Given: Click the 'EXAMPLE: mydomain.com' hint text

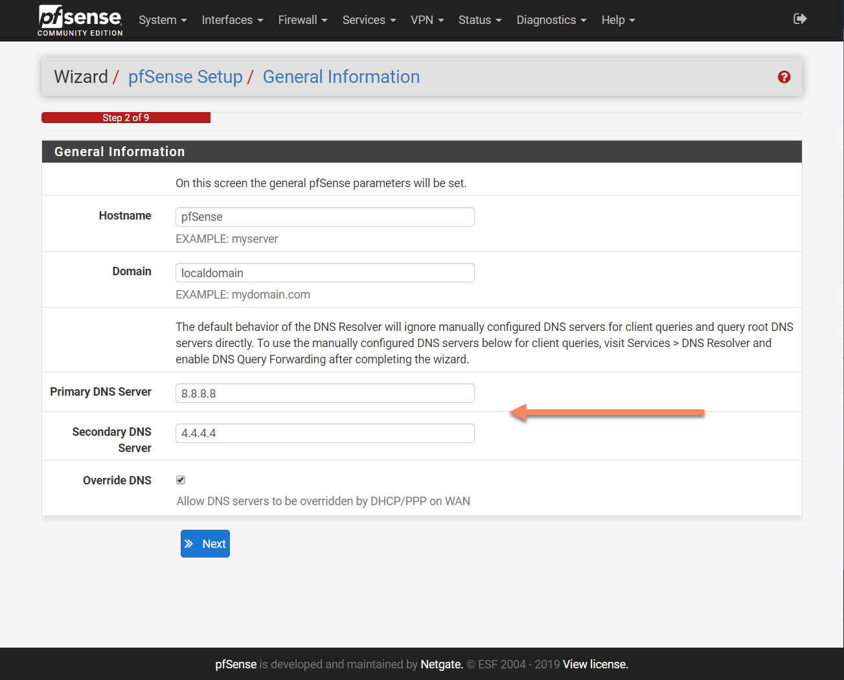Looking at the screenshot, I should [x=243, y=295].
